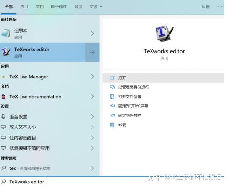Expand the 放大文本大小 chevron
Image resolution: width=227 pixels, height=187 pixels.
(92, 127)
